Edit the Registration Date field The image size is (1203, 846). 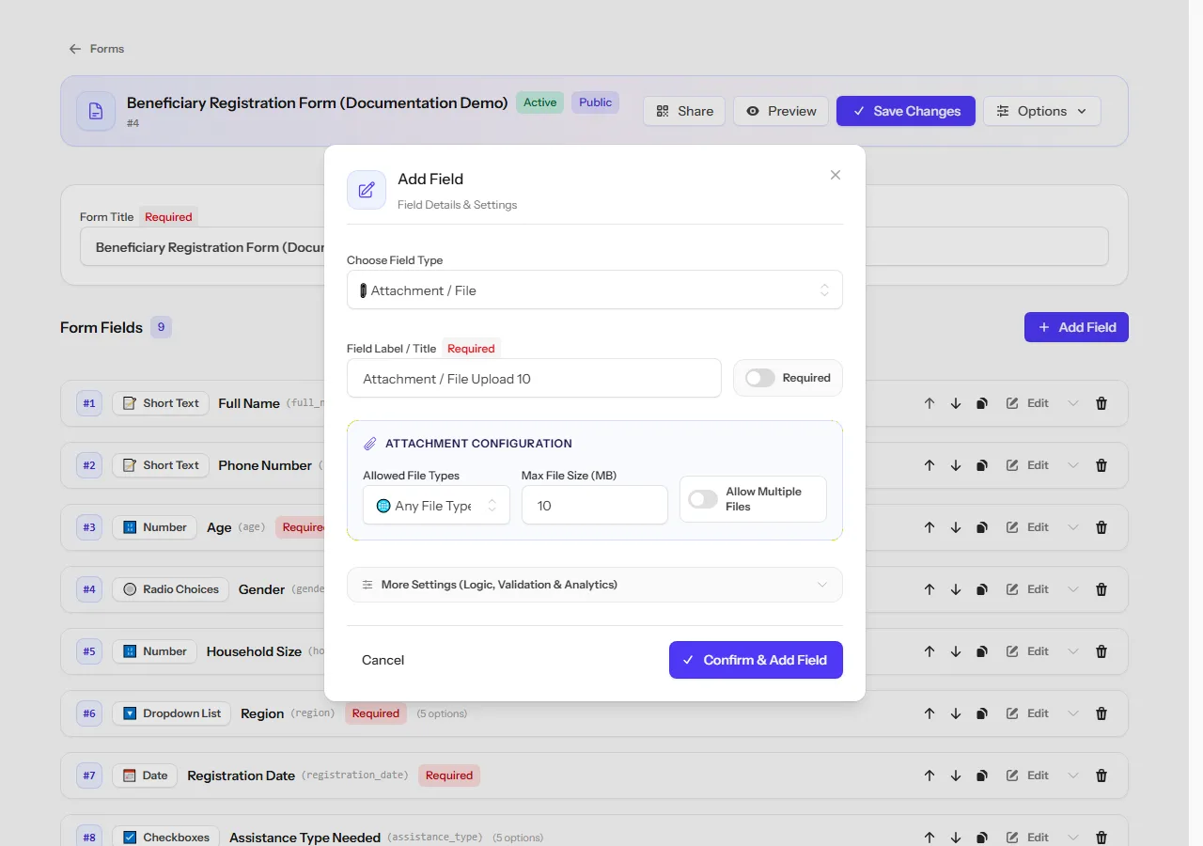click(1027, 775)
